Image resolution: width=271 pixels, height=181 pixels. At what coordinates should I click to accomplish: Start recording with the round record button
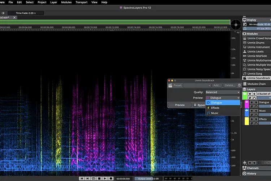coord(111,178)
